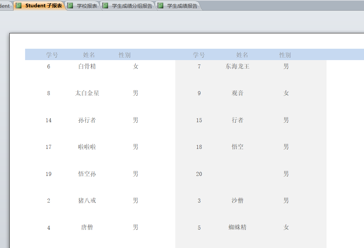
Task: Select the 孙行者 entry
Action: [87, 120]
